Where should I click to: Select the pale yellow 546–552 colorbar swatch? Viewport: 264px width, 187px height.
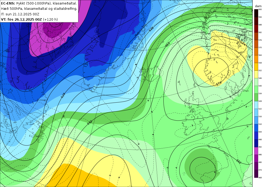pos(256,74)
